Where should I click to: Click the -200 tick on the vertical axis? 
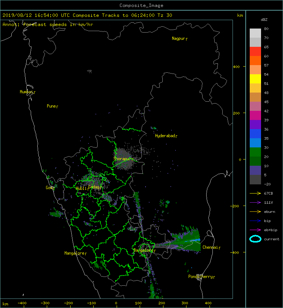235,206
